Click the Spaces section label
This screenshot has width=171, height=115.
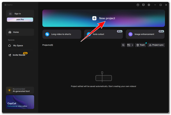coord(11,40)
